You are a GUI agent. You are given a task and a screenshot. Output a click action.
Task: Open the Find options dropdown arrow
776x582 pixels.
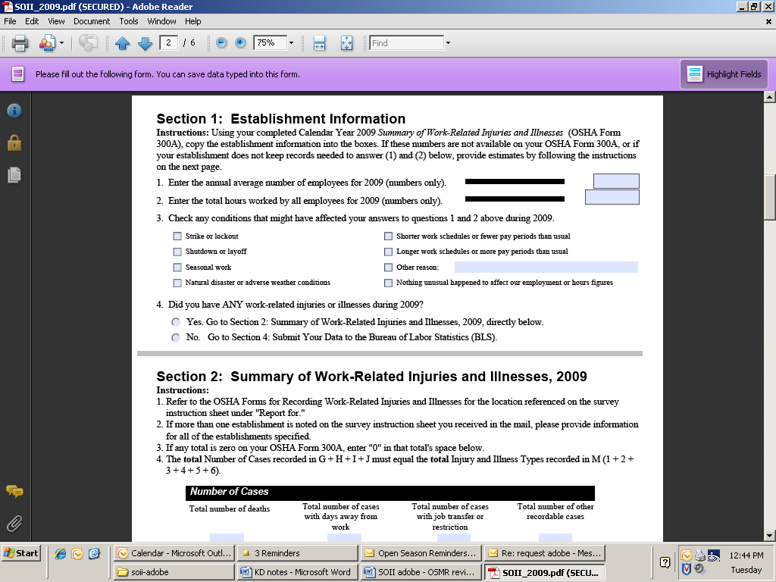tap(448, 43)
